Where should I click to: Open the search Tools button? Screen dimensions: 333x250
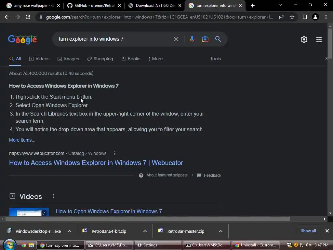[215, 59]
